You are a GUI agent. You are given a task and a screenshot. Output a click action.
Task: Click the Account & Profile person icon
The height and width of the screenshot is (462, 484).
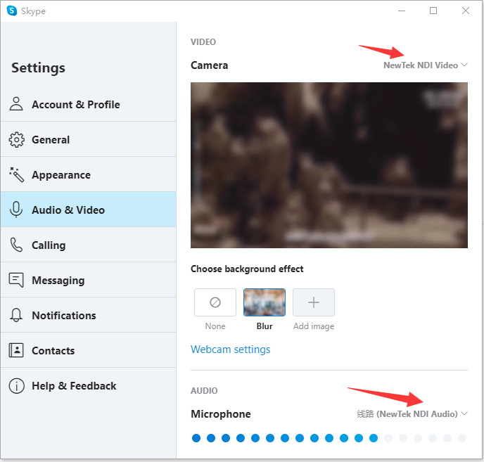pos(16,103)
